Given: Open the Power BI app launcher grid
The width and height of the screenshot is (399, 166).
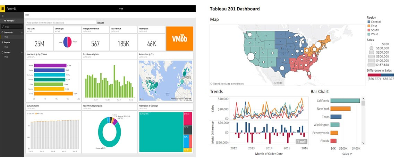Looking at the screenshot, I should tap(2, 9).
